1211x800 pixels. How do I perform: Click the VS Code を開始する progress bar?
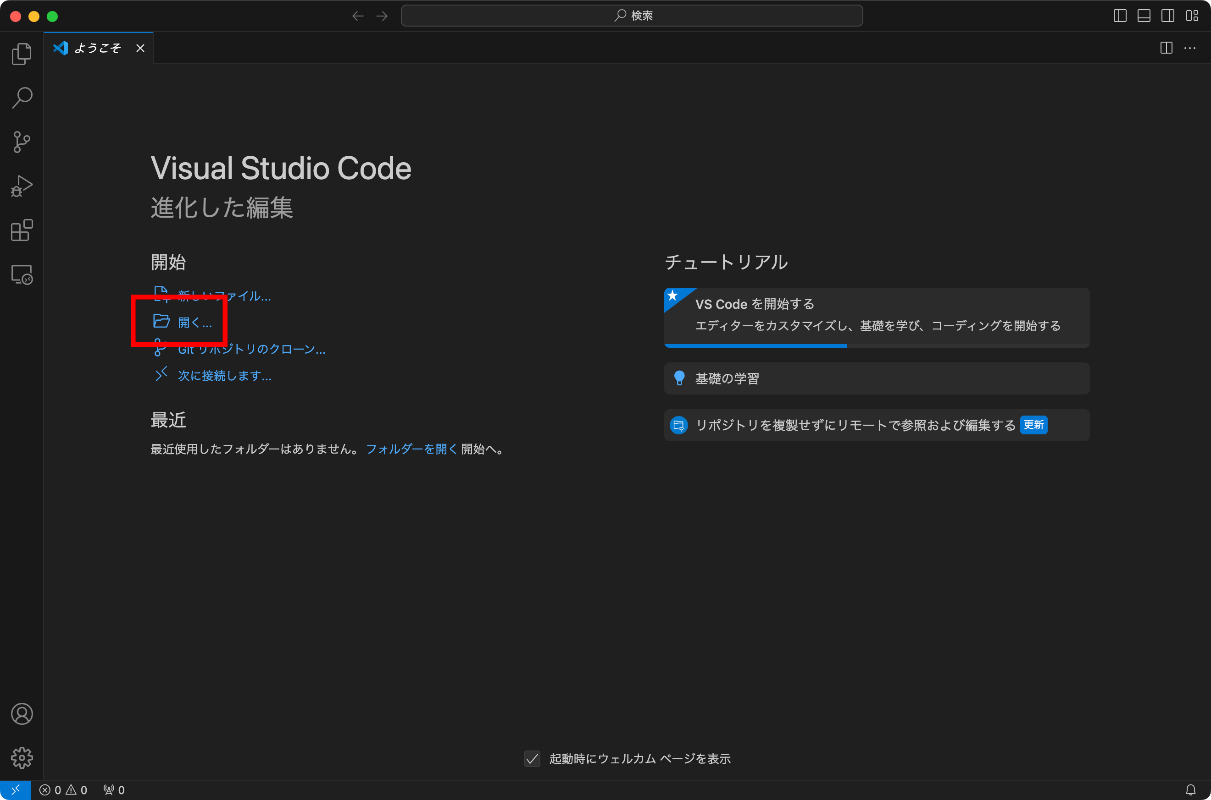click(755, 345)
